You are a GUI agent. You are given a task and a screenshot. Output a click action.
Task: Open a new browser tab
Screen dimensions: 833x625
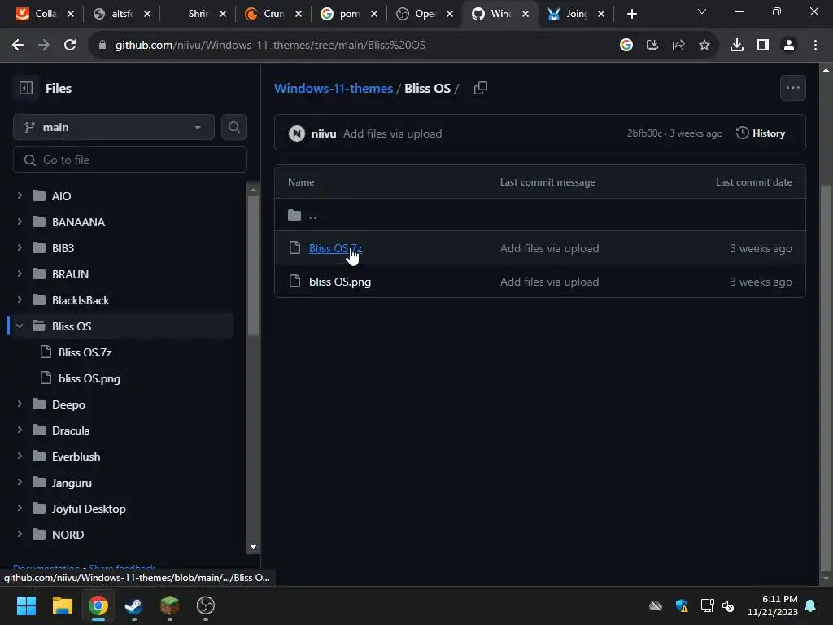tap(631, 14)
